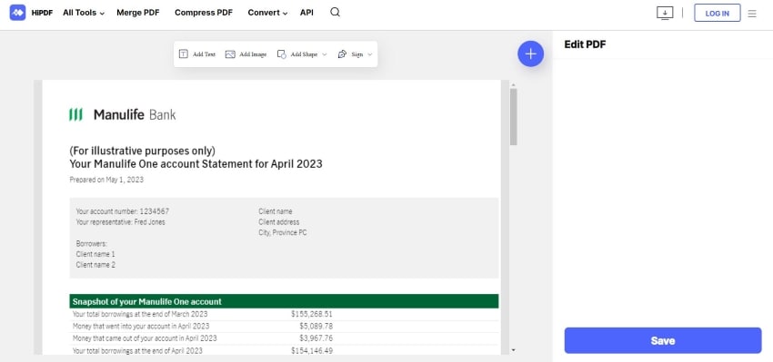Image resolution: width=773 pixels, height=362 pixels.
Task: Click the value "$154,146.49"
Action: pos(312,351)
